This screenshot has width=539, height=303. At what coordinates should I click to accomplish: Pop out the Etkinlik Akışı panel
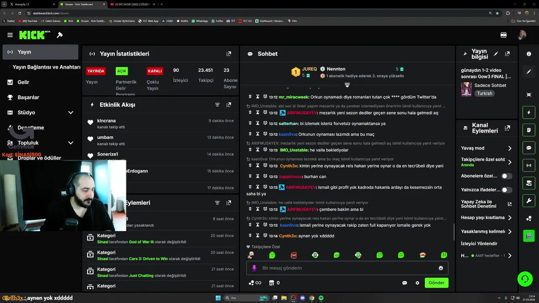tap(229, 105)
